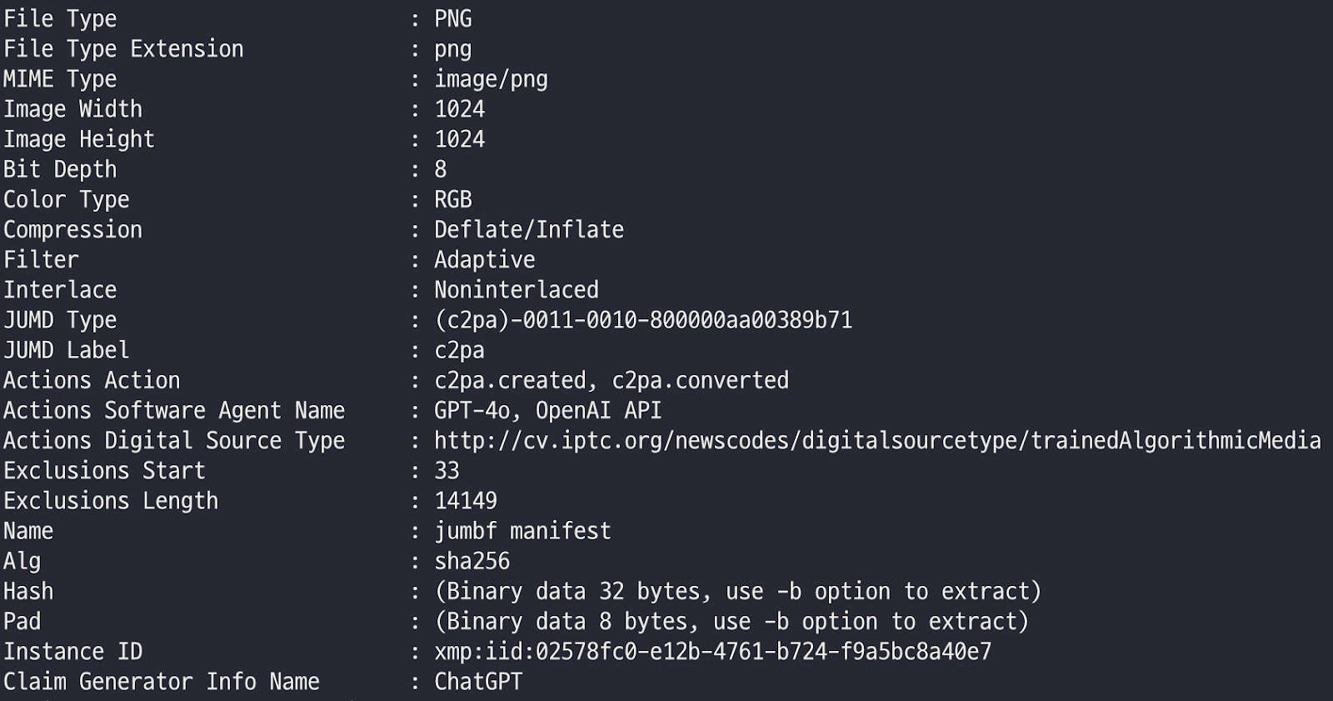This screenshot has height=701, width=1333.
Task: Click the 'Image Height' label
Action: coord(79,139)
